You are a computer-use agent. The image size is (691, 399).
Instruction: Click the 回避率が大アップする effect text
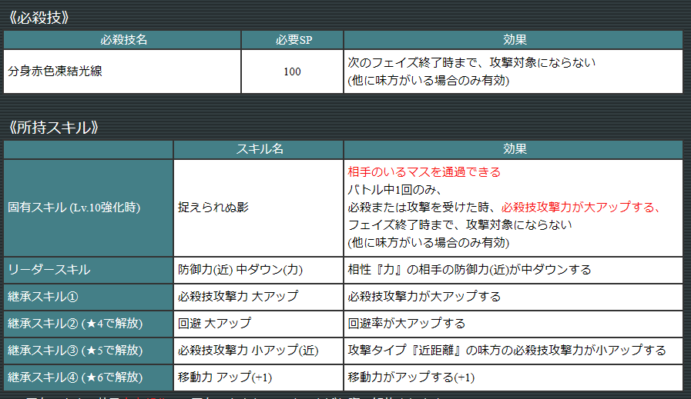(x=406, y=324)
